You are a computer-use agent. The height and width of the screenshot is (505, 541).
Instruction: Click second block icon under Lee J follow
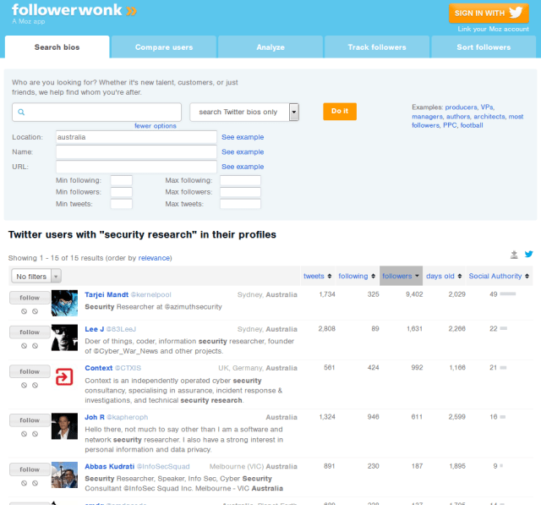pos(36,346)
